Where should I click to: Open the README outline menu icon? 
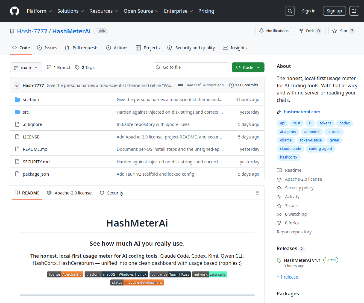coord(257,193)
